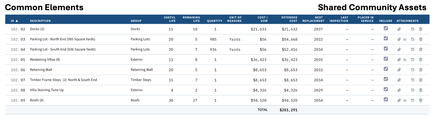
Task: View history for Docks (2) row
Action: click(x=413, y=29)
